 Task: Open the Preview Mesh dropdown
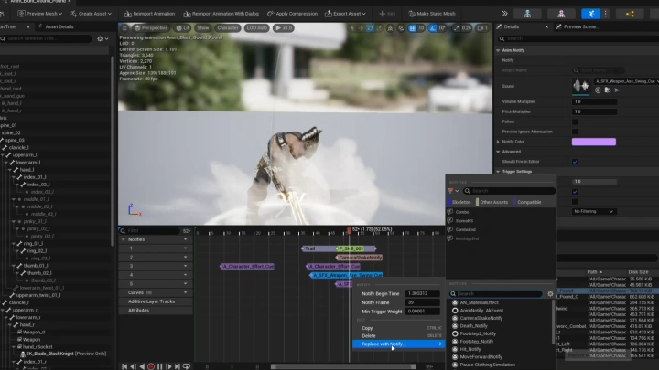pos(40,14)
